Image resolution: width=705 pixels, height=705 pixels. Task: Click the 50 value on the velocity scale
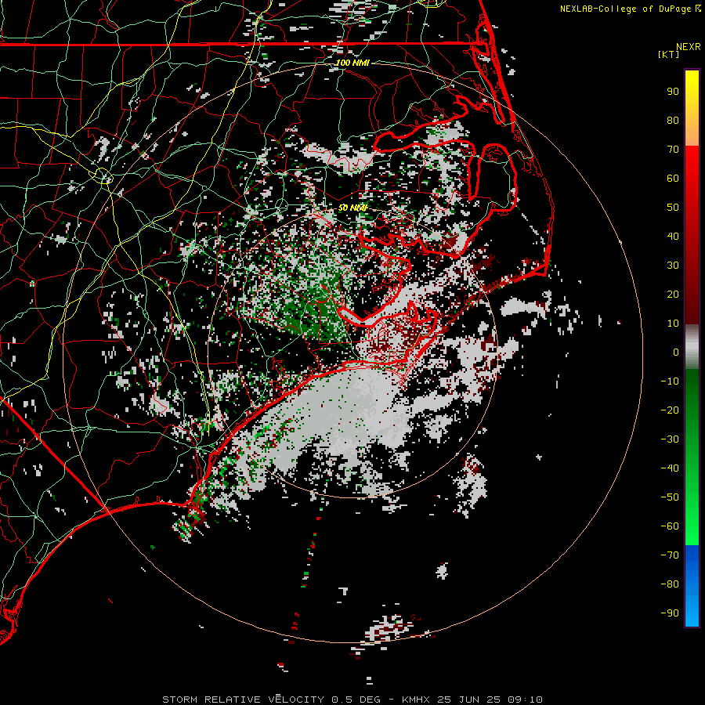tap(673, 208)
